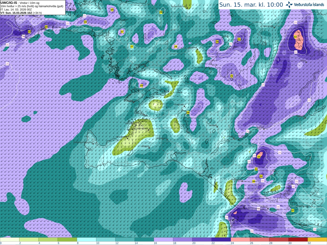This screenshot has height=245, width=327.
Task: Pick the 2–4 m/s legend swatch
Action: coord(29,240)
